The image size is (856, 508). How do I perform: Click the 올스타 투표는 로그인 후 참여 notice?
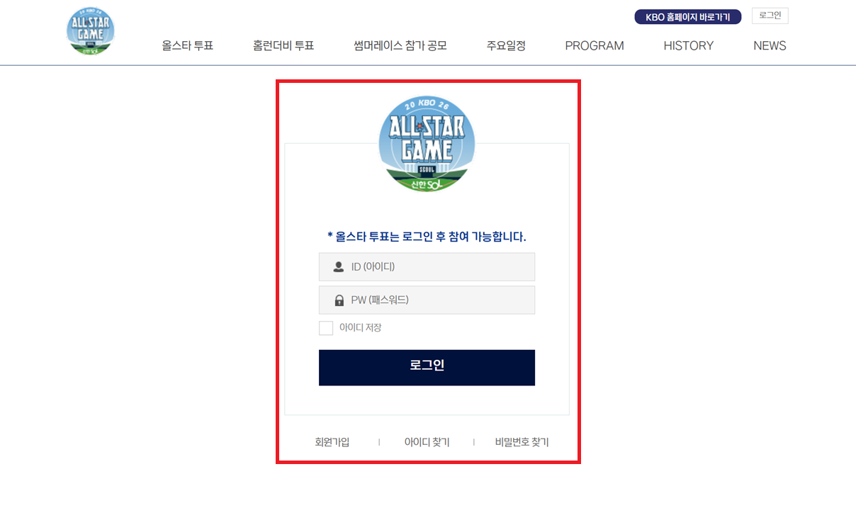pos(427,237)
